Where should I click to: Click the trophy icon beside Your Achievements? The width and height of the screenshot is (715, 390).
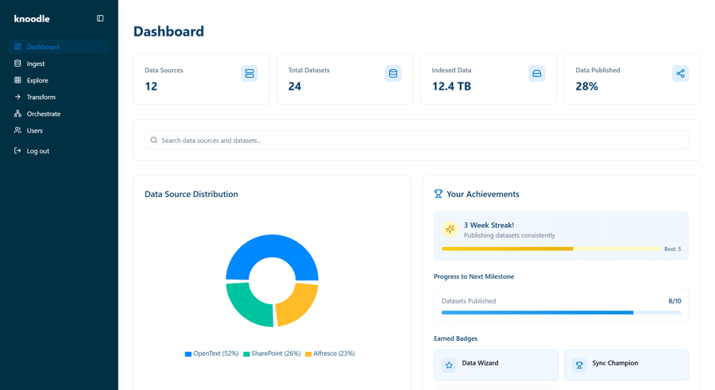(x=439, y=194)
